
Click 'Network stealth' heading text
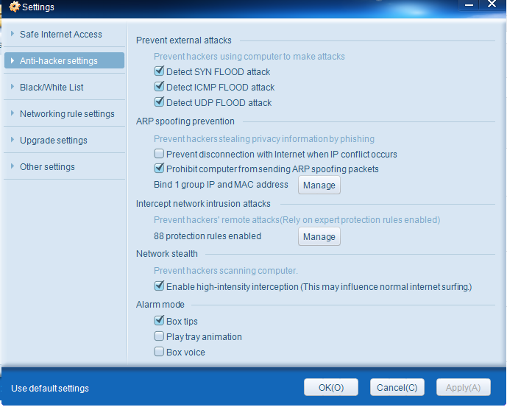167,254
